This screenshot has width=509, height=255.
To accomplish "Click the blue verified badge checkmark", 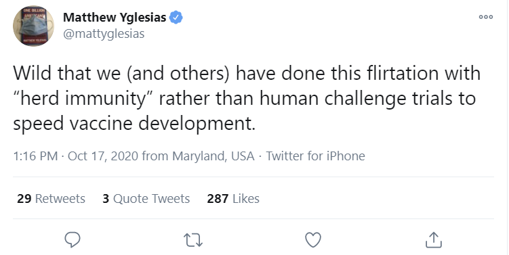I will click(x=176, y=17).
